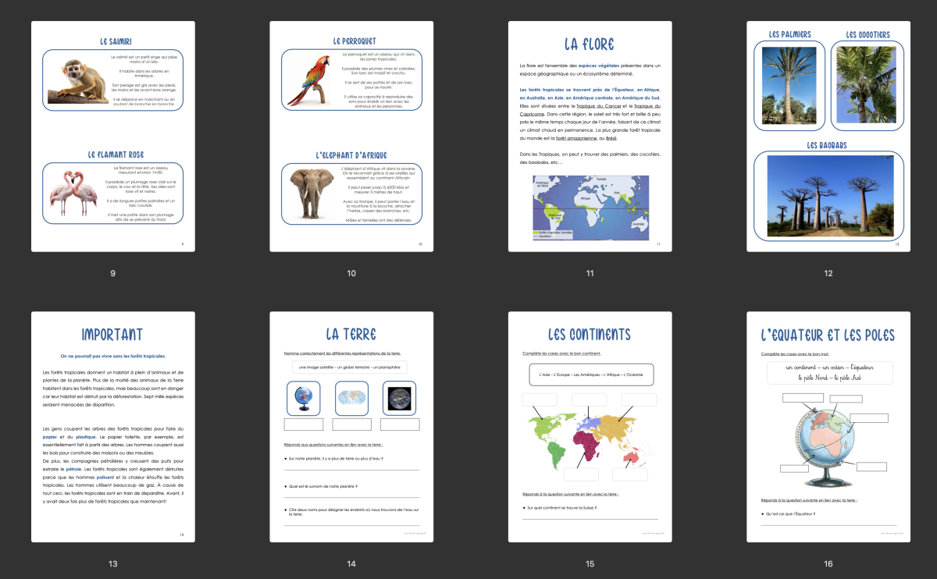This screenshot has width=937, height=579.
Task: Open the Important page thumbnail
Action: pos(113,427)
